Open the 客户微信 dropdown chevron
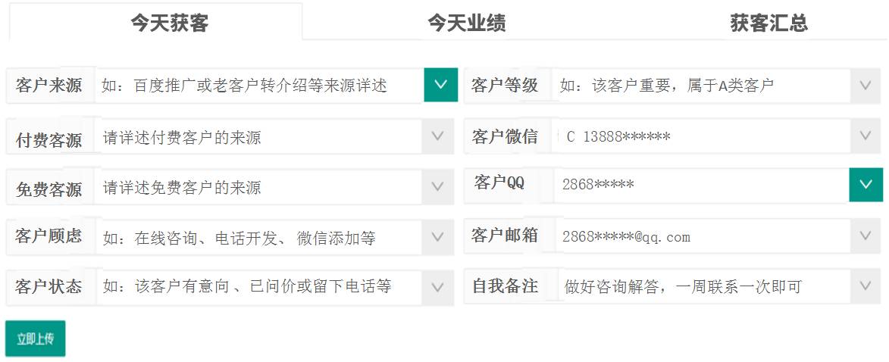This screenshot has height=362, width=889. click(x=866, y=136)
